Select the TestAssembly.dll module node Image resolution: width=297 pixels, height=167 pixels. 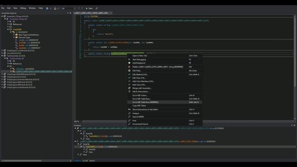coord(17,58)
